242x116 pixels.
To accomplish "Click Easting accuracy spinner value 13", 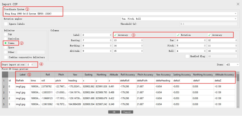I will point(128,40).
